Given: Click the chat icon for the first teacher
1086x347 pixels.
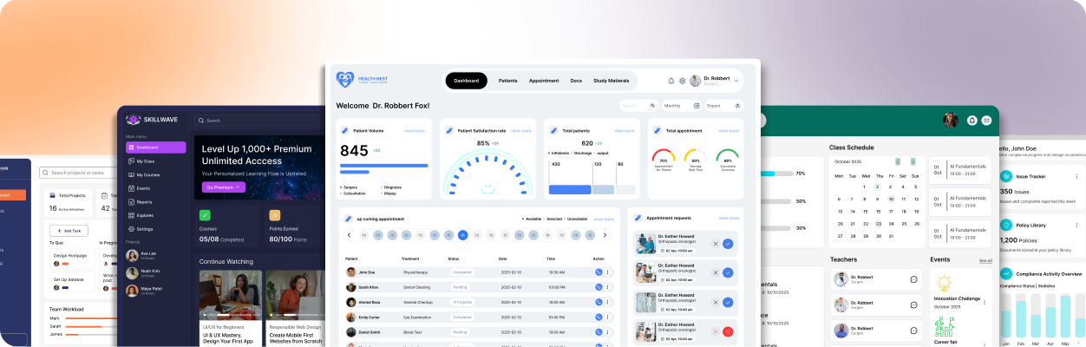Looking at the screenshot, I should pyautogui.click(x=913, y=279).
